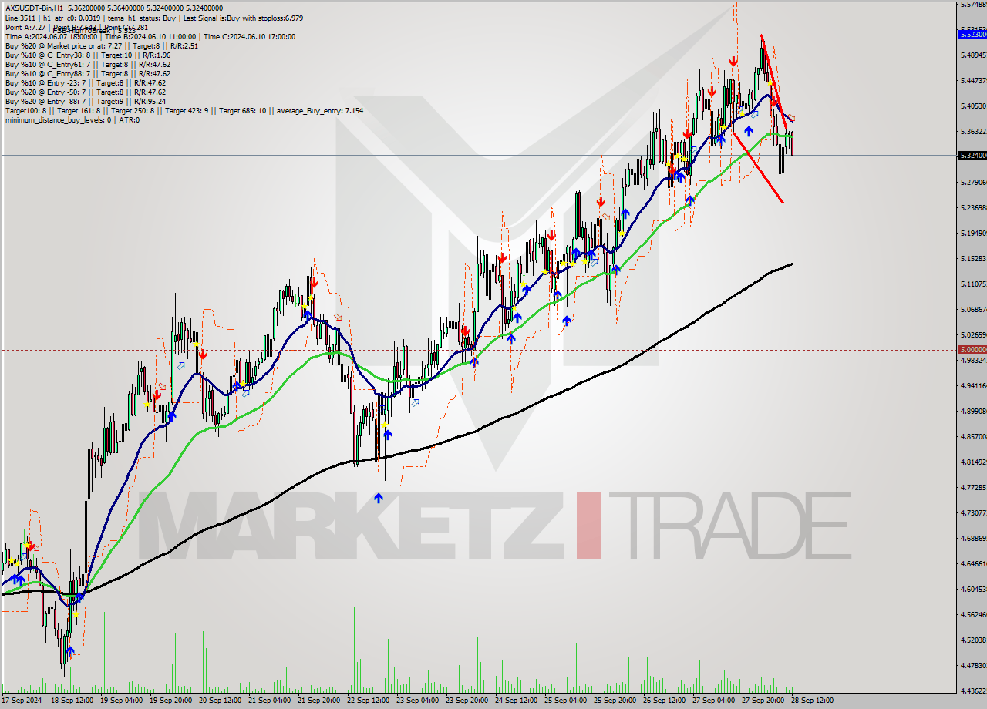Click the AXSUSDT-Bin,H1 symbol title text
This screenshot has height=709, width=987.
coord(34,8)
